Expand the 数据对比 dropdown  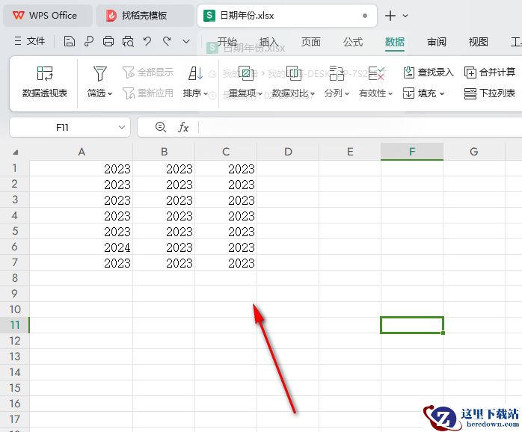tap(313, 94)
